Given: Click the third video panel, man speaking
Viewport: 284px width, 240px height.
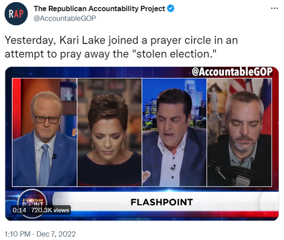Looking at the screenshot, I should click(174, 132).
